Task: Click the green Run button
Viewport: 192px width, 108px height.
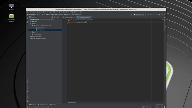Action: 148,14
